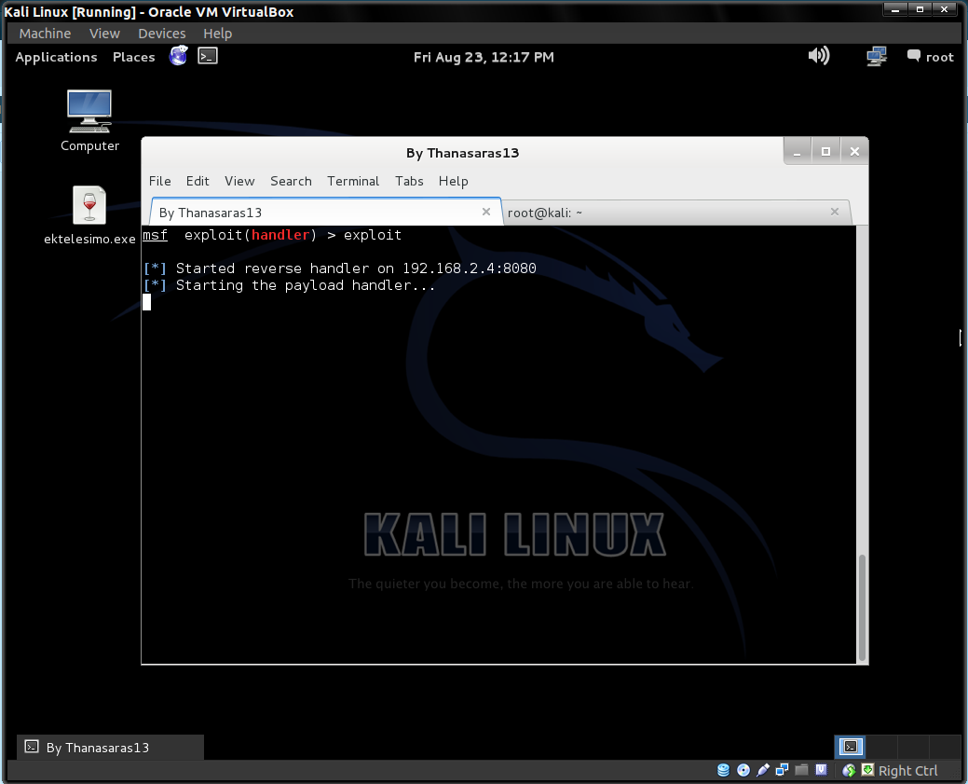This screenshot has height=784, width=968.
Task: Click the hard disks icon in VirtualBox status bar
Action: click(723, 770)
